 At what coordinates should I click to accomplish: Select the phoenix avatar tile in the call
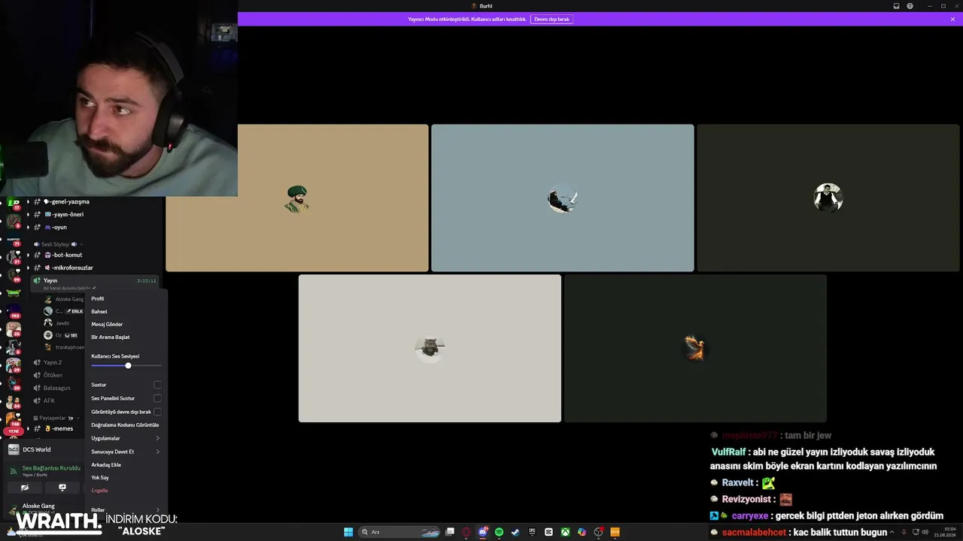coord(695,348)
